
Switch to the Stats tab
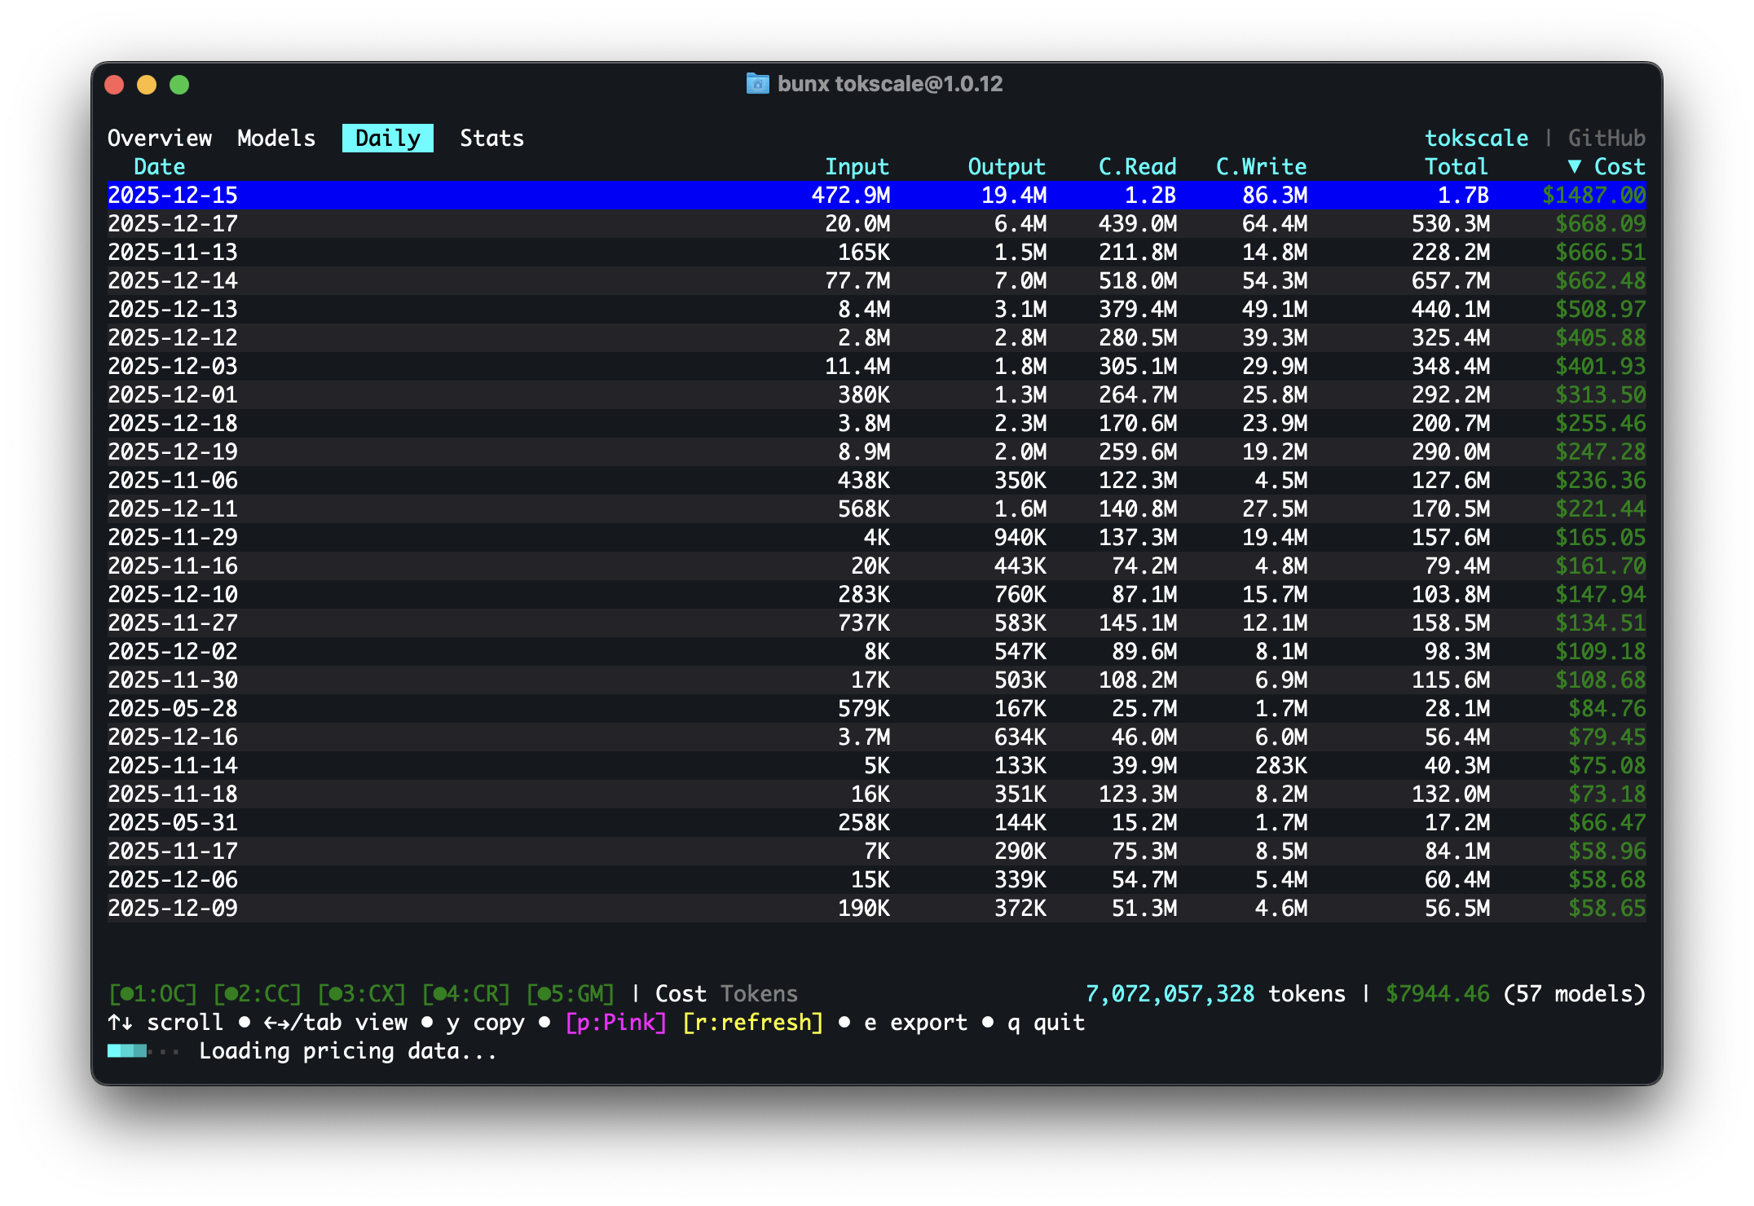[491, 138]
